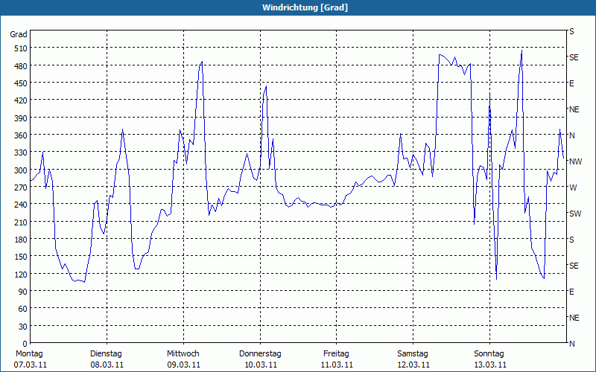Click the y-axis value 510
The height and width of the screenshot is (372, 596).
click(x=21, y=48)
